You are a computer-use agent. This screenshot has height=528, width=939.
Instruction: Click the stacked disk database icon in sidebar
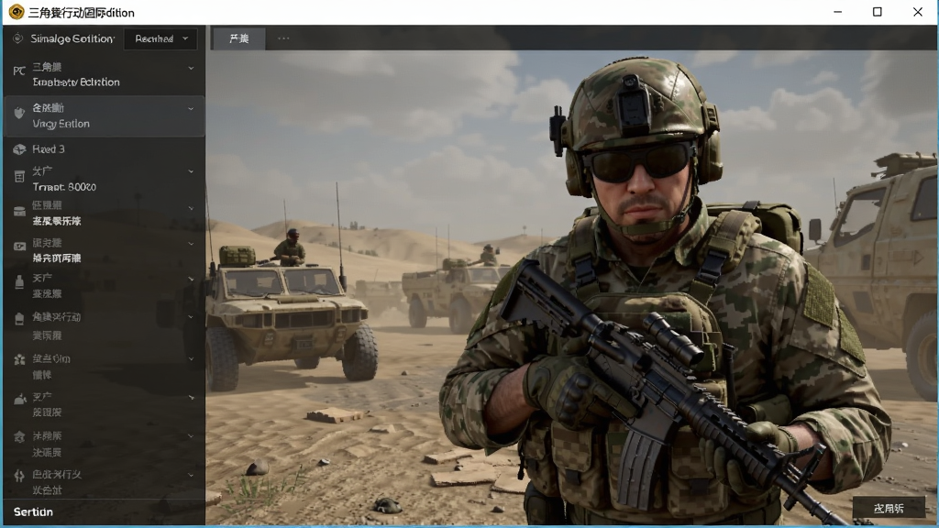click(19, 212)
